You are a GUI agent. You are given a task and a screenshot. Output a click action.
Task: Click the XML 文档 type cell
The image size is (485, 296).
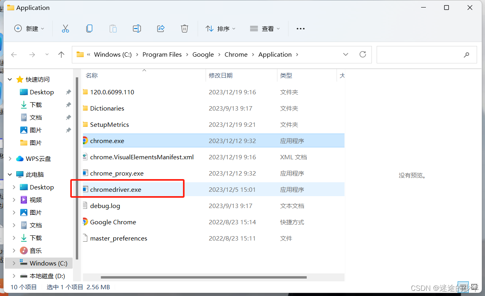point(293,157)
